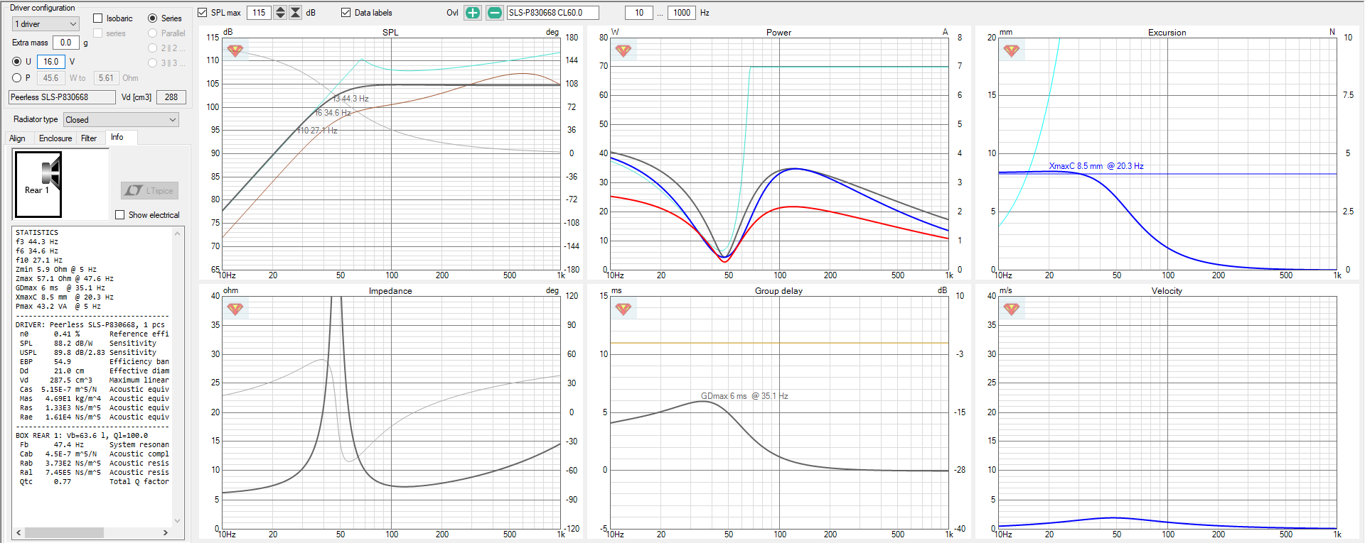Click the 'GDmax 6 ms @ 35.1 Hz' graph label

pos(744,396)
